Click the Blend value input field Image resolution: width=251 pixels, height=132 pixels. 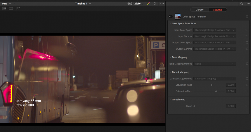(x=231, y=106)
